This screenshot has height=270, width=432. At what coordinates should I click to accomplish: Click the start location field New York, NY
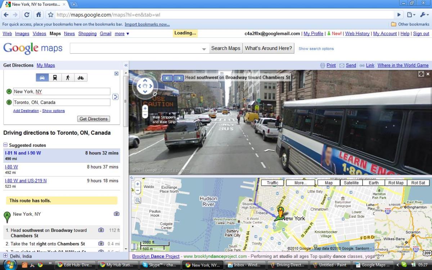62,92
